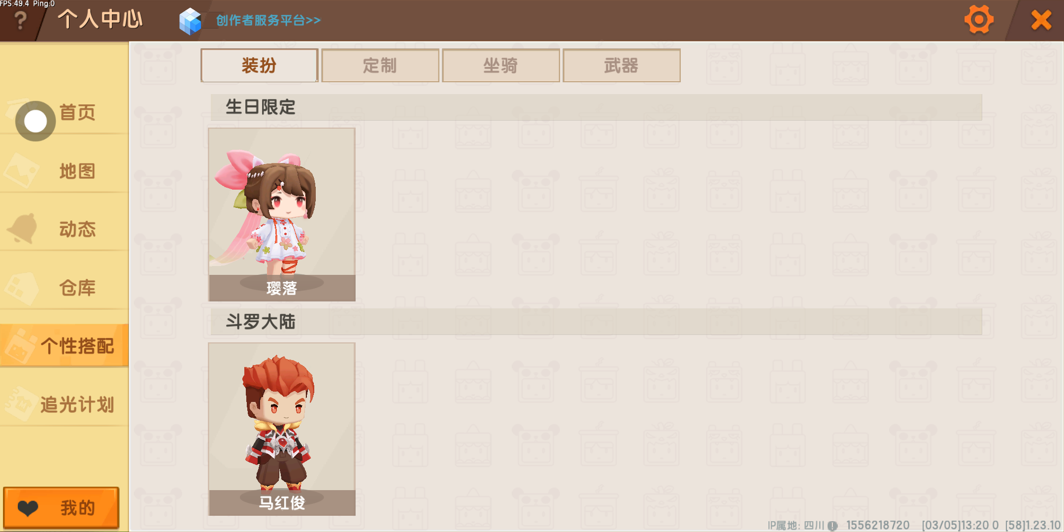Viewport: 1064px width, 532px height.
Task: Select the 武器 tab
Action: pos(621,65)
